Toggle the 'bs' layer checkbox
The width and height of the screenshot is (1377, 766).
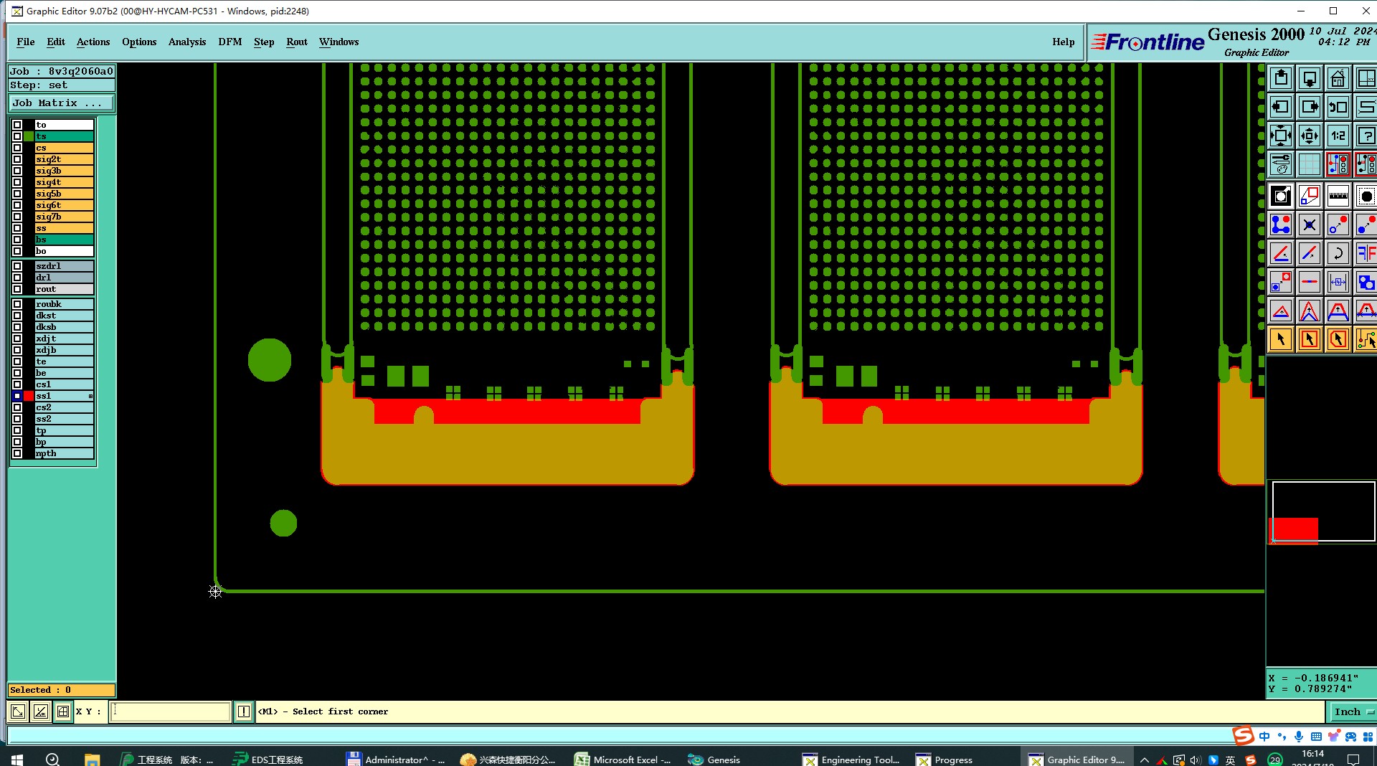[x=17, y=240]
